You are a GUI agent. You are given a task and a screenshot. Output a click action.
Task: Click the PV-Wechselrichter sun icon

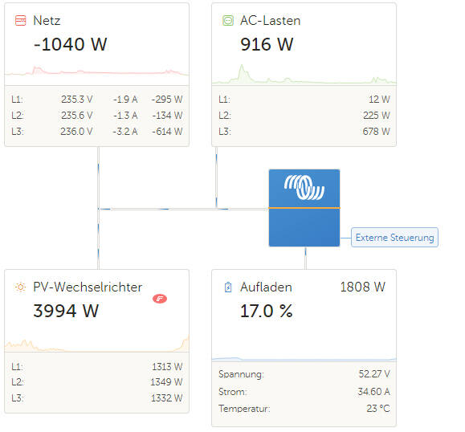(20, 287)
